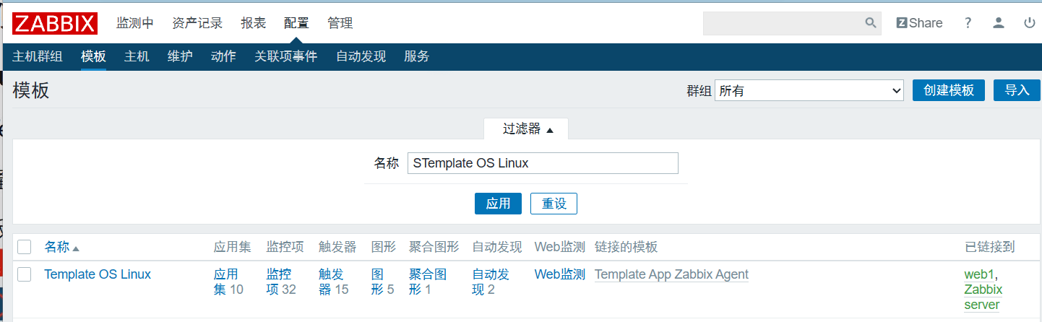Click the 触发器 column header text
Screen dimensions: 1042x322
pyautogui.click(x=337, y=247)
